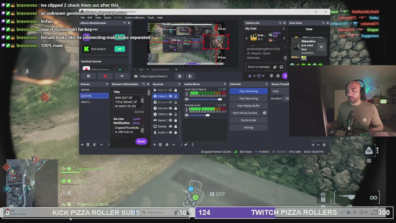The image size is (396, 223).
Task: Remove selected scene with trash icon
Action: [88, 145]
